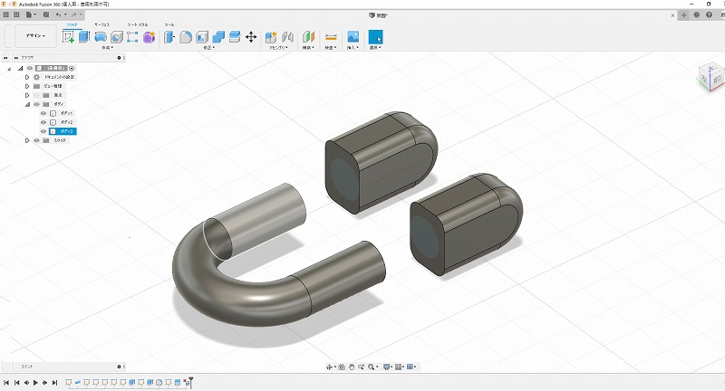Viewport: 725px width, 391px height.
Task: Click the Measure inspect tool
Action: pos(331,37)
